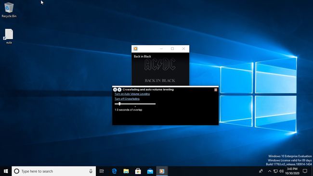Turn off Crossfading link
Image resolution: width=313 pixels, height=176 pixels.
click(127, 99)
